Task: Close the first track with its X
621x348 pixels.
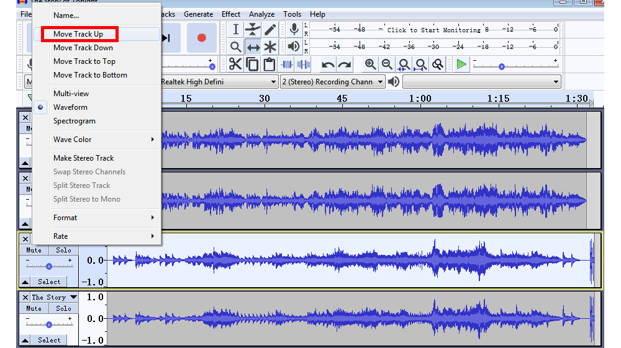Action: [25, 117]
